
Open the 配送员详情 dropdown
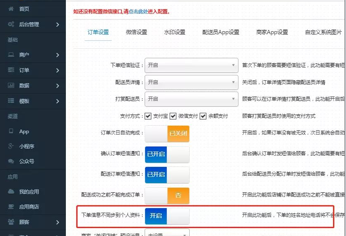point(191,82)
